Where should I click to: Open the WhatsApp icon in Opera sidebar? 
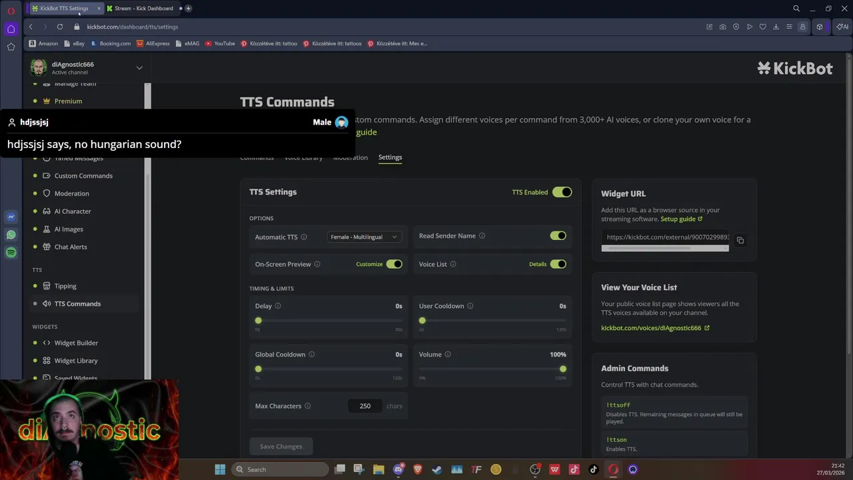click(11, 235)
